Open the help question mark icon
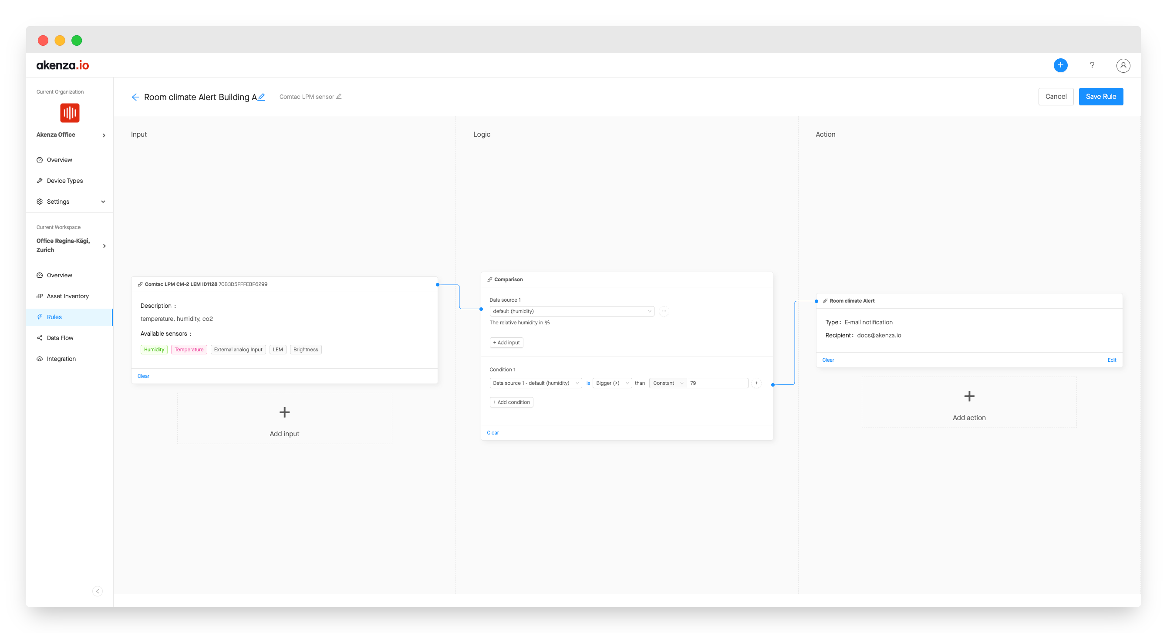 (x=1092, y=65)
